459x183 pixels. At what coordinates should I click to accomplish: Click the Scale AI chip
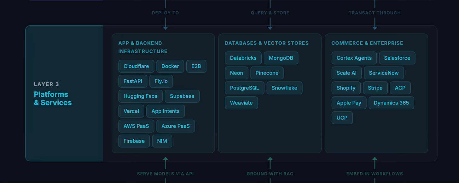346,73
